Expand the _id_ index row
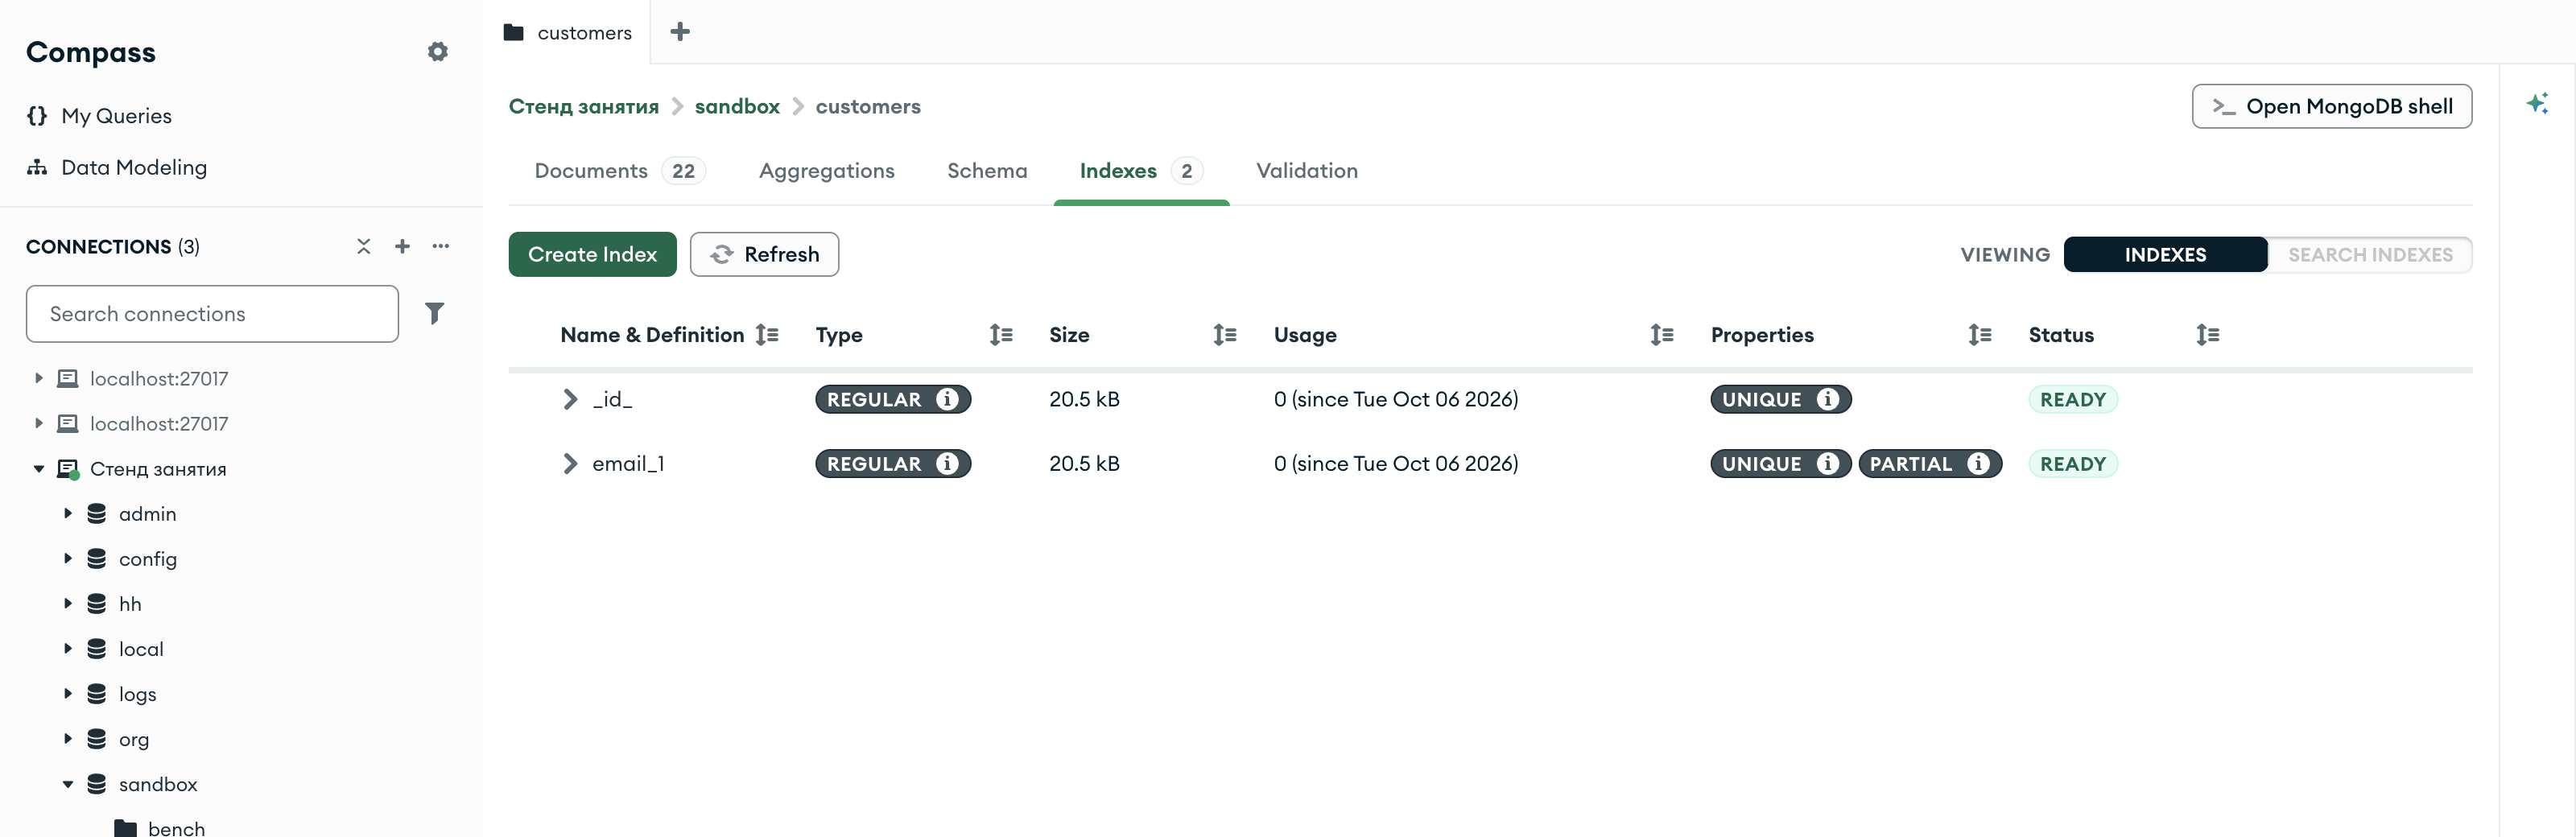 (x=570, y=400)
